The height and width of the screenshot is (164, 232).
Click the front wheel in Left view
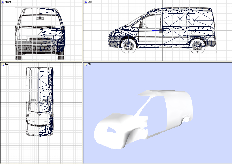(x=129, y=45)
